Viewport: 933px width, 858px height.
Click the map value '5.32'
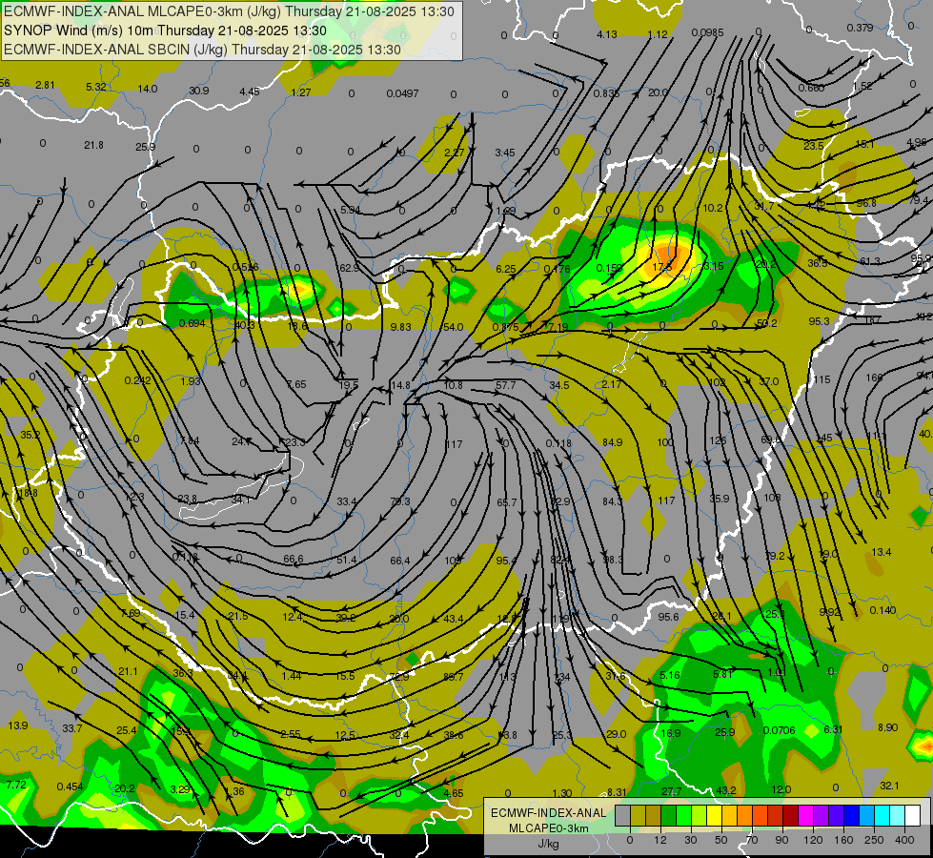[x=96, y=87]
